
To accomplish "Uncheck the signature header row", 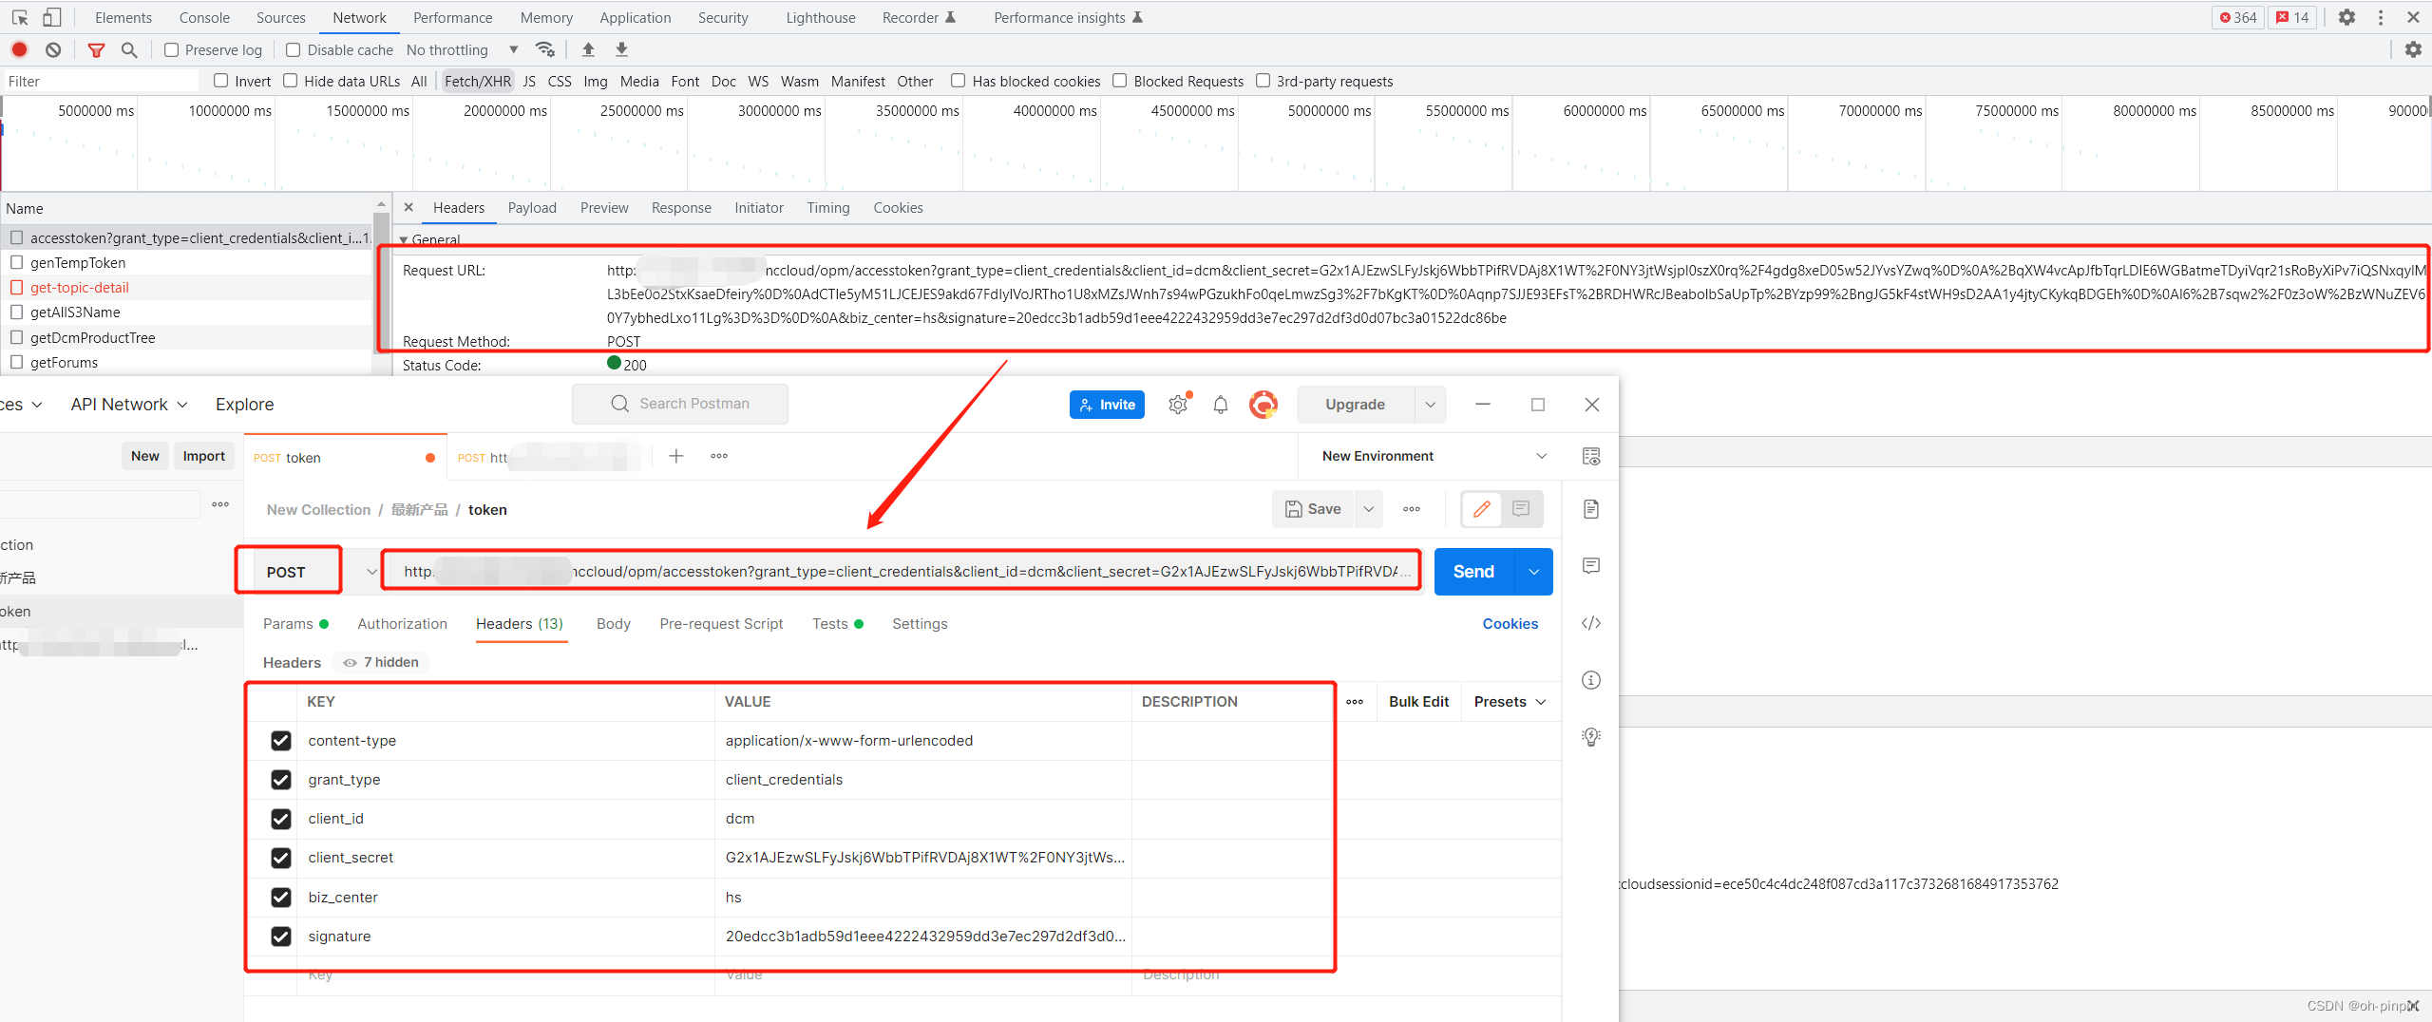I will pos(281,937).
